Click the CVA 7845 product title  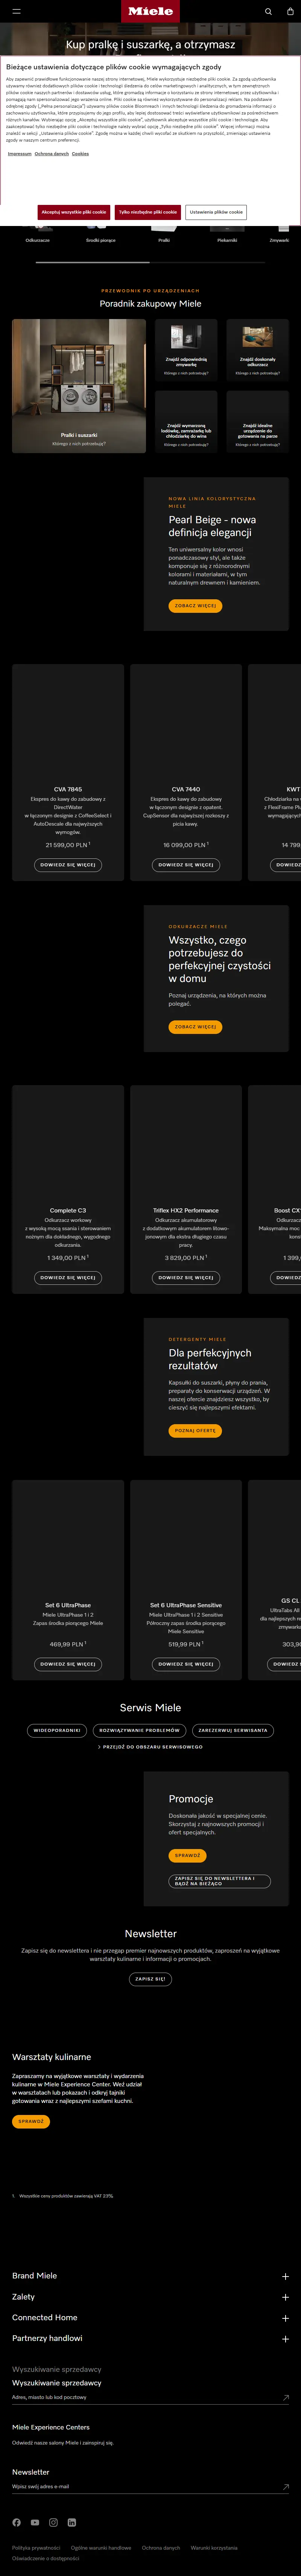click(x=68, y=789)
